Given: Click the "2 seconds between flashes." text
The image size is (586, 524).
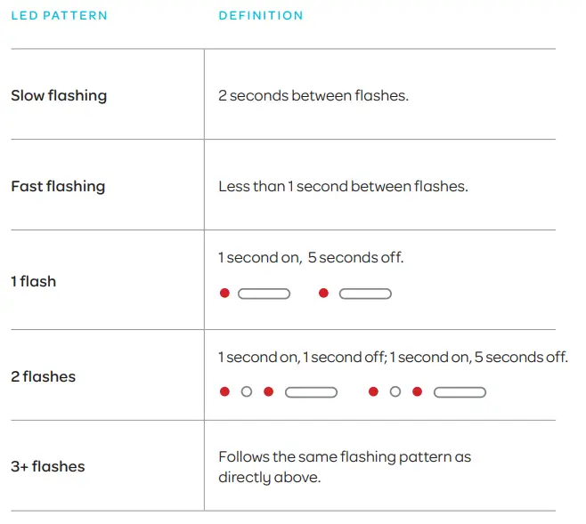Looking at the screenshot, I should coord(313,95).
